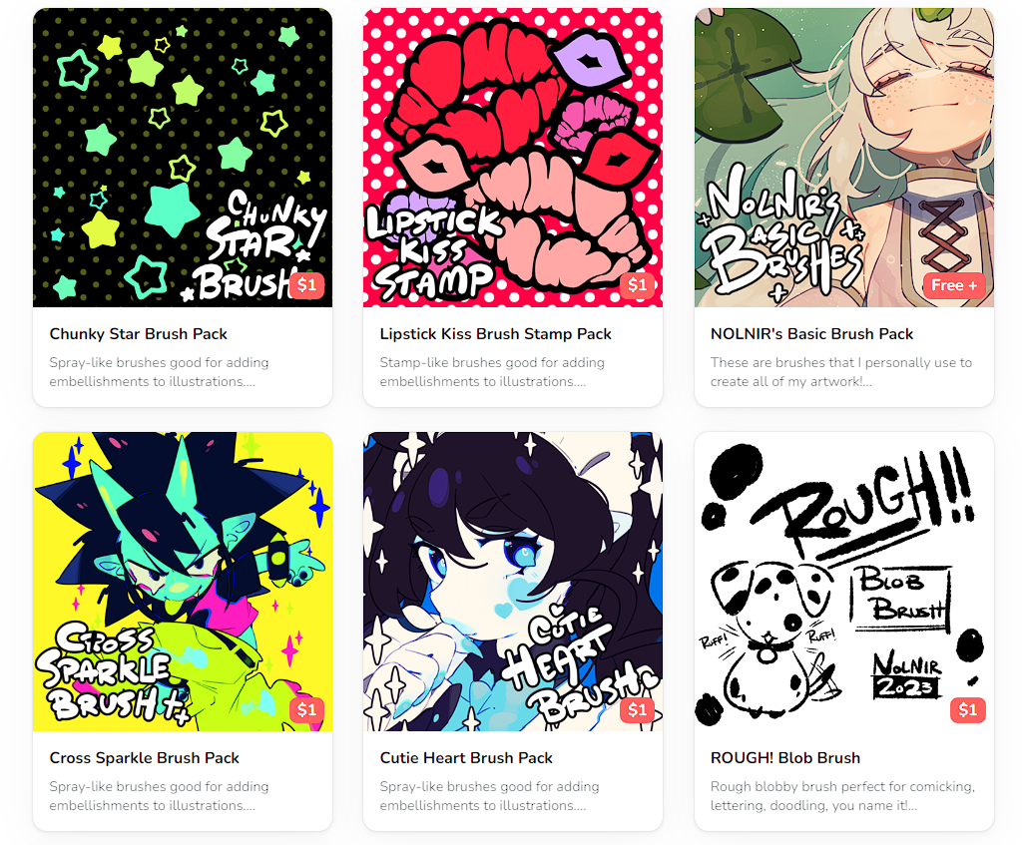Image resolution: width=1022 pixels, height=845 pixels.
Task: Open the Lipstick Kiss Stamp artwork thumbnail
Action: click(513, 157)
